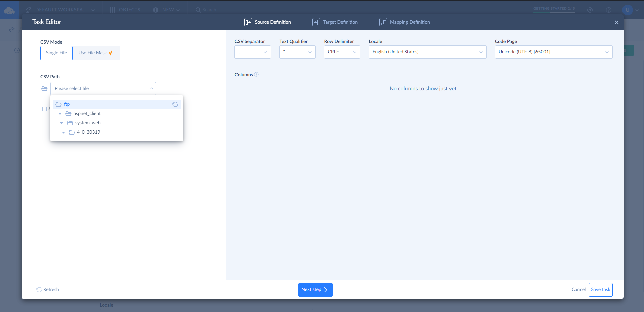Select the Single File CSV mode
This screenshot has height=312, width=644.
tap(56, 53)
